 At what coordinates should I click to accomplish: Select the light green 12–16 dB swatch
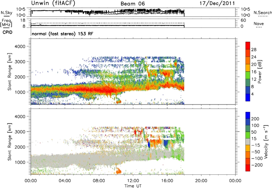[248, 75]
